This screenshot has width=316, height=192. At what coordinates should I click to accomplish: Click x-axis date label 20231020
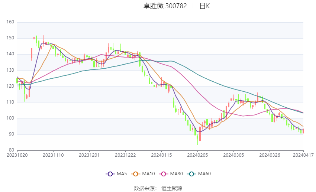[17, 155]
